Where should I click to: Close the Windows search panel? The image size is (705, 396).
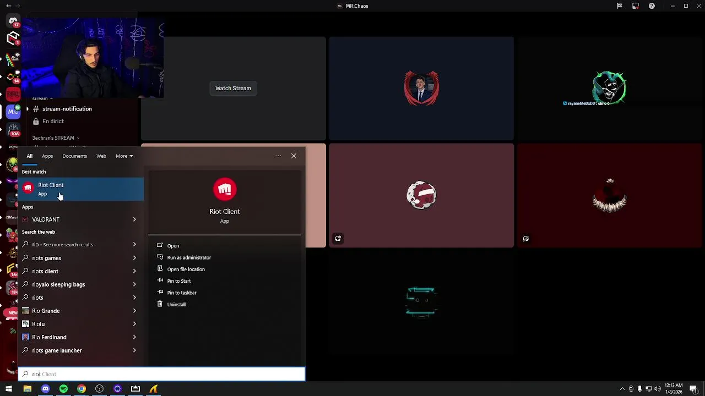click(x=294, y=156)
